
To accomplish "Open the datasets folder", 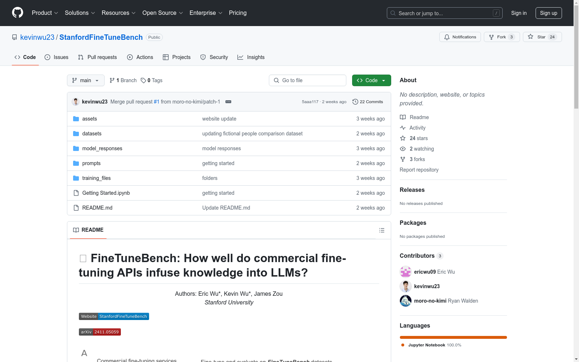I will tap(92, 134).
